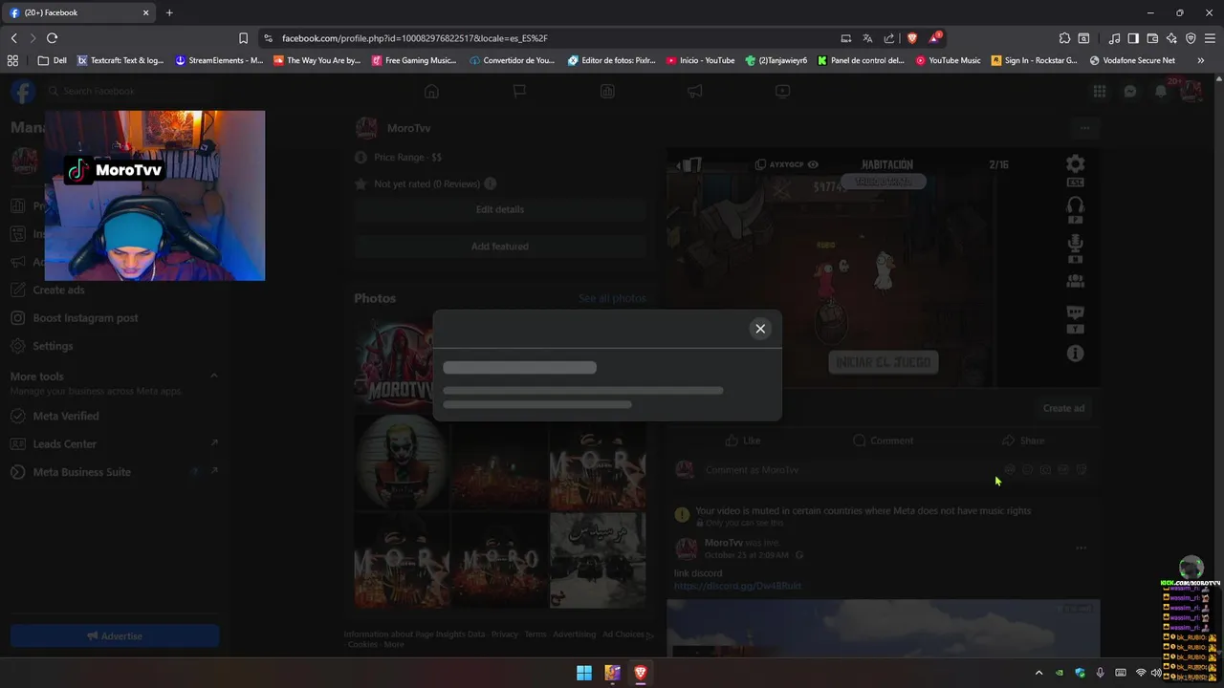
Task: Open the Facebook account profile picture menu
Action: point(1191,91)
